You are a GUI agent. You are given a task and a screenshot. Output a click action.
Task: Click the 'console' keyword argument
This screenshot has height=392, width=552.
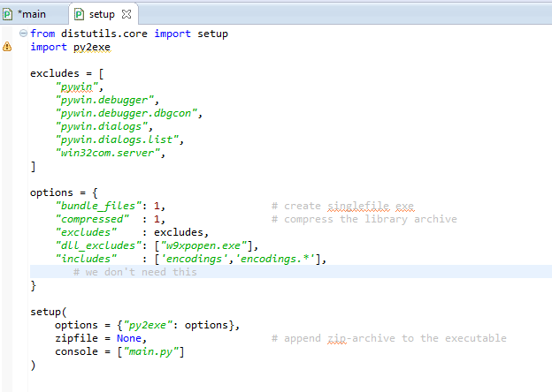point(76,352)
